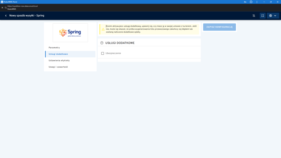Expand the user account dropdown
The width and height of the screenshot is (281, 158).
(273, 16)
